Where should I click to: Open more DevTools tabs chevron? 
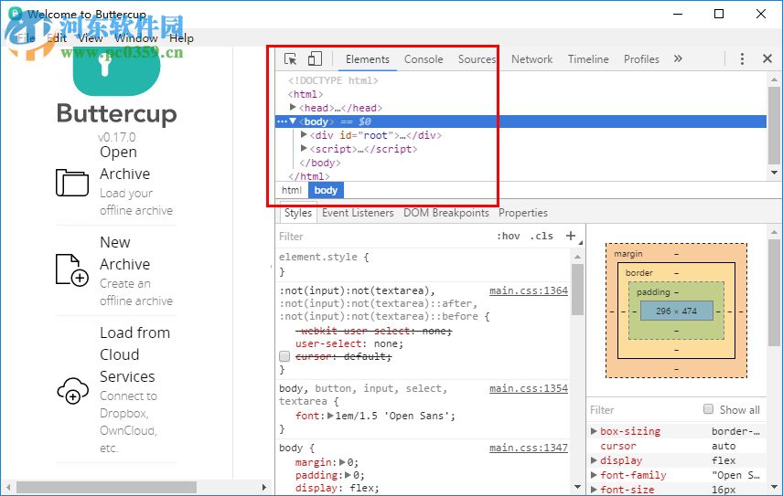point(678,58)
